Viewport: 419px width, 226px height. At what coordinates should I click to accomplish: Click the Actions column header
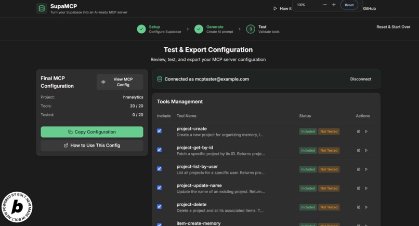[363, 116]
